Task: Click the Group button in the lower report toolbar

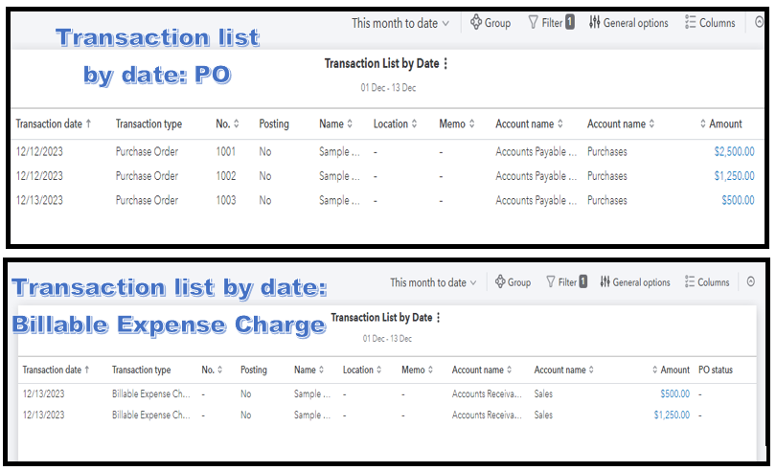Action: (513, 282)
